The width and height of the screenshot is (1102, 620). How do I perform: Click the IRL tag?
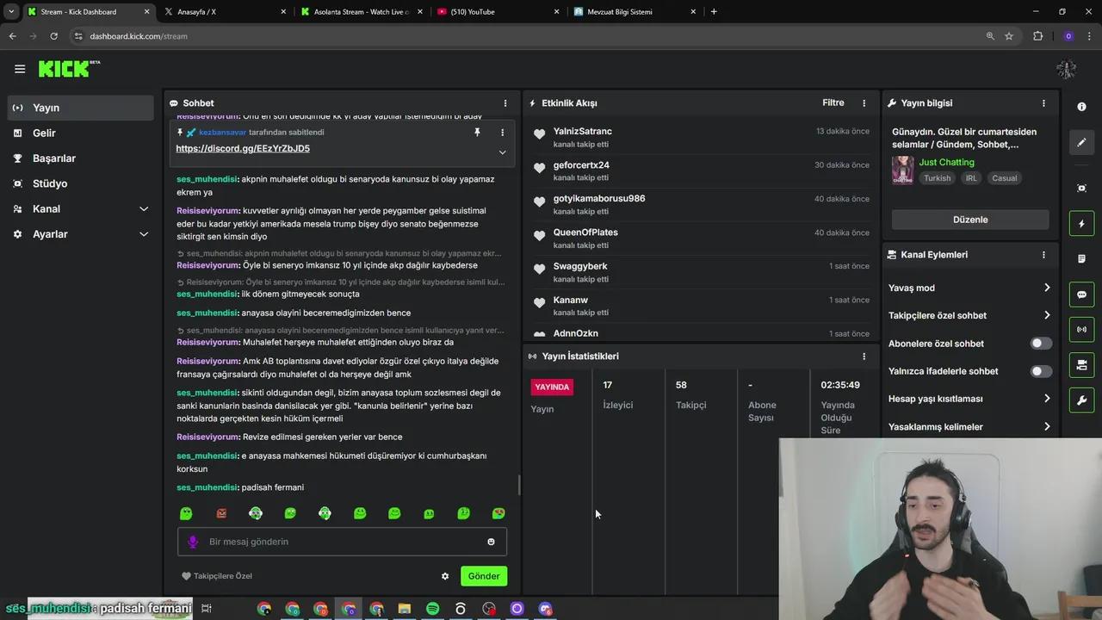pos(971,178)
